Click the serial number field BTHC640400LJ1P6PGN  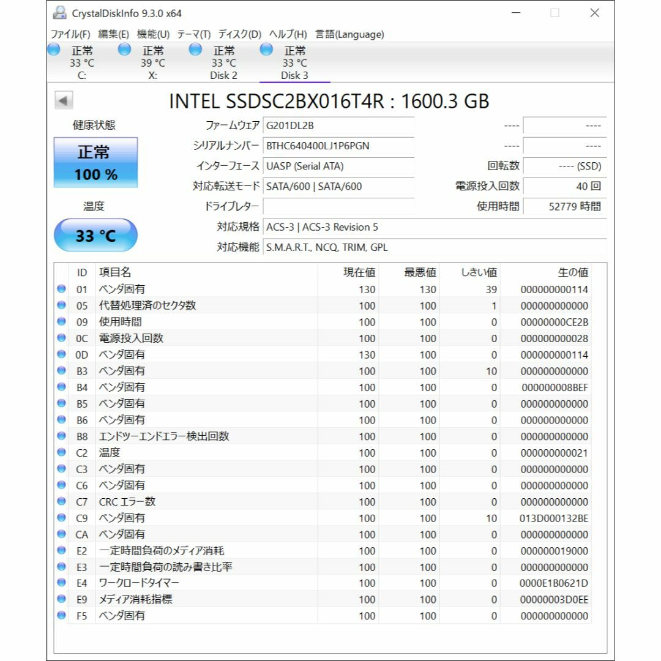coord(338,146)
